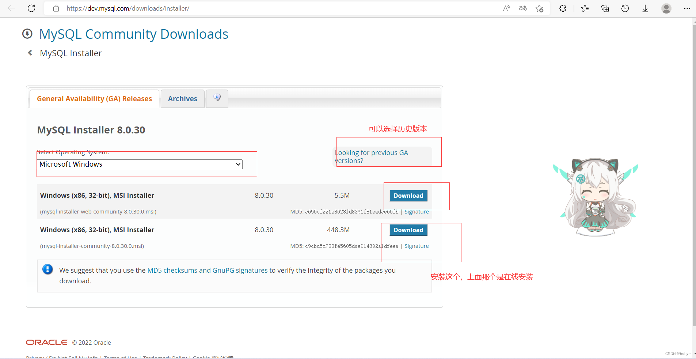696x359 pixels.
Task: Click the text mysql-installer-web-community-8.0.30.0.msi
Action: point(98,212)
